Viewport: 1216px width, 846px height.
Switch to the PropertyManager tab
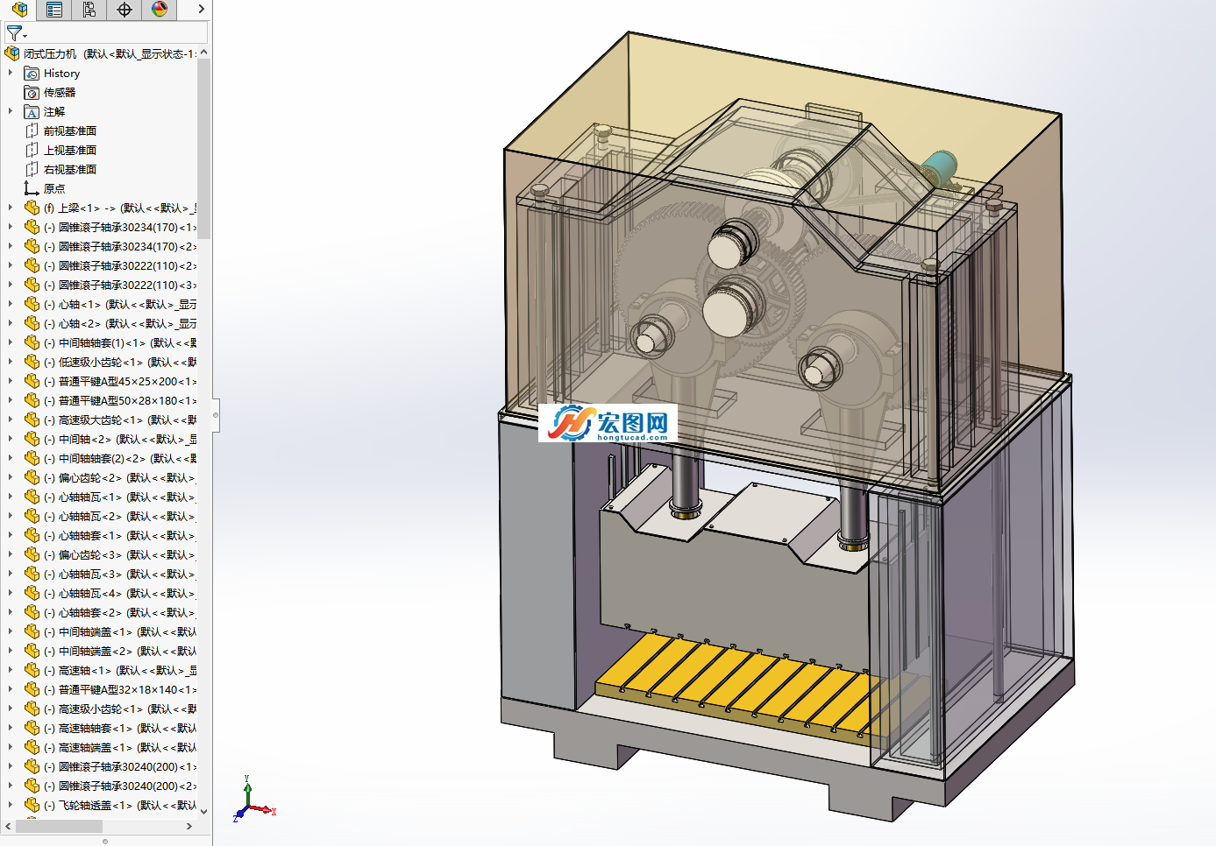[x=54, y=10]
